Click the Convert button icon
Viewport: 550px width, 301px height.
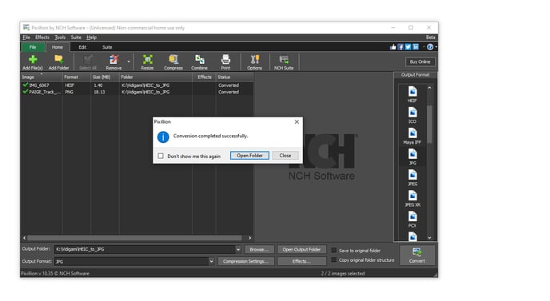click(417, 255)
